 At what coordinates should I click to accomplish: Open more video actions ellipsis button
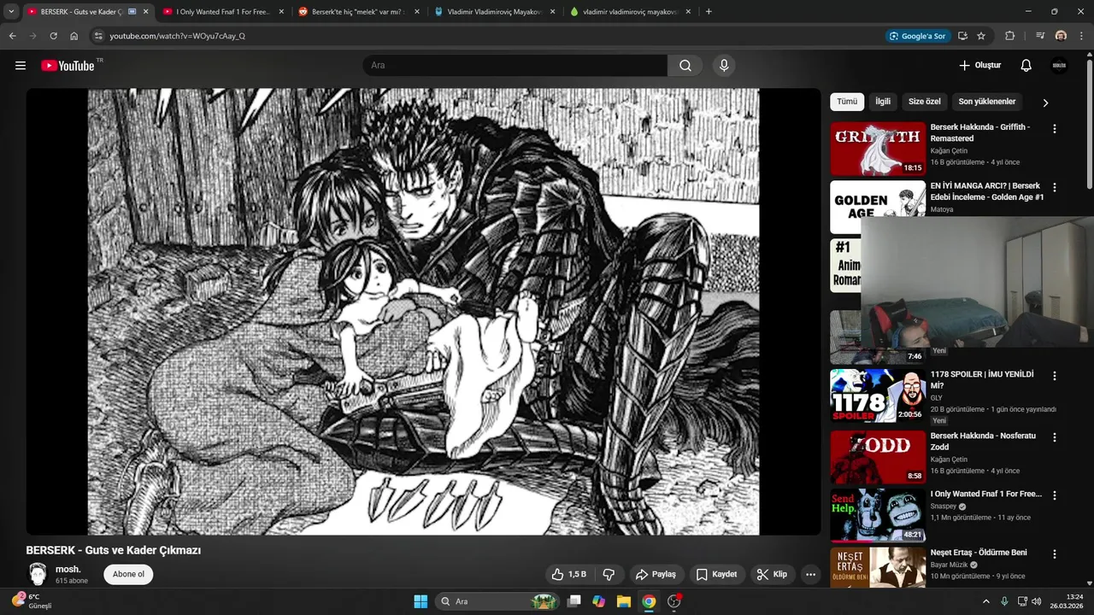811,575
